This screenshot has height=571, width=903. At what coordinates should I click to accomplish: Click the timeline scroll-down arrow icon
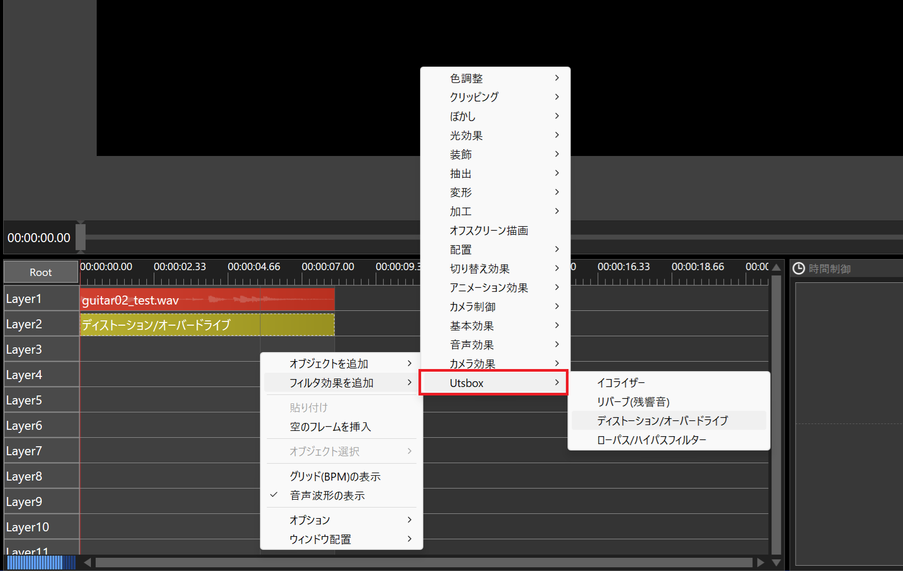(x=776, y=563)
